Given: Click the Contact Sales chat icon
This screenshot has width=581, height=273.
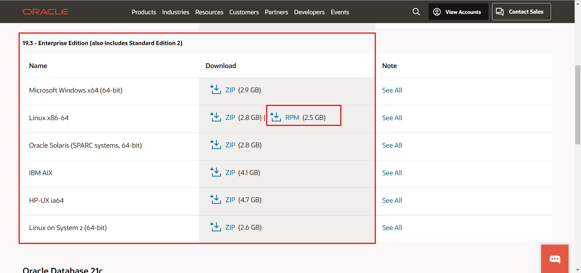Looking at the screenshot, I should click(x=500, y=12).
